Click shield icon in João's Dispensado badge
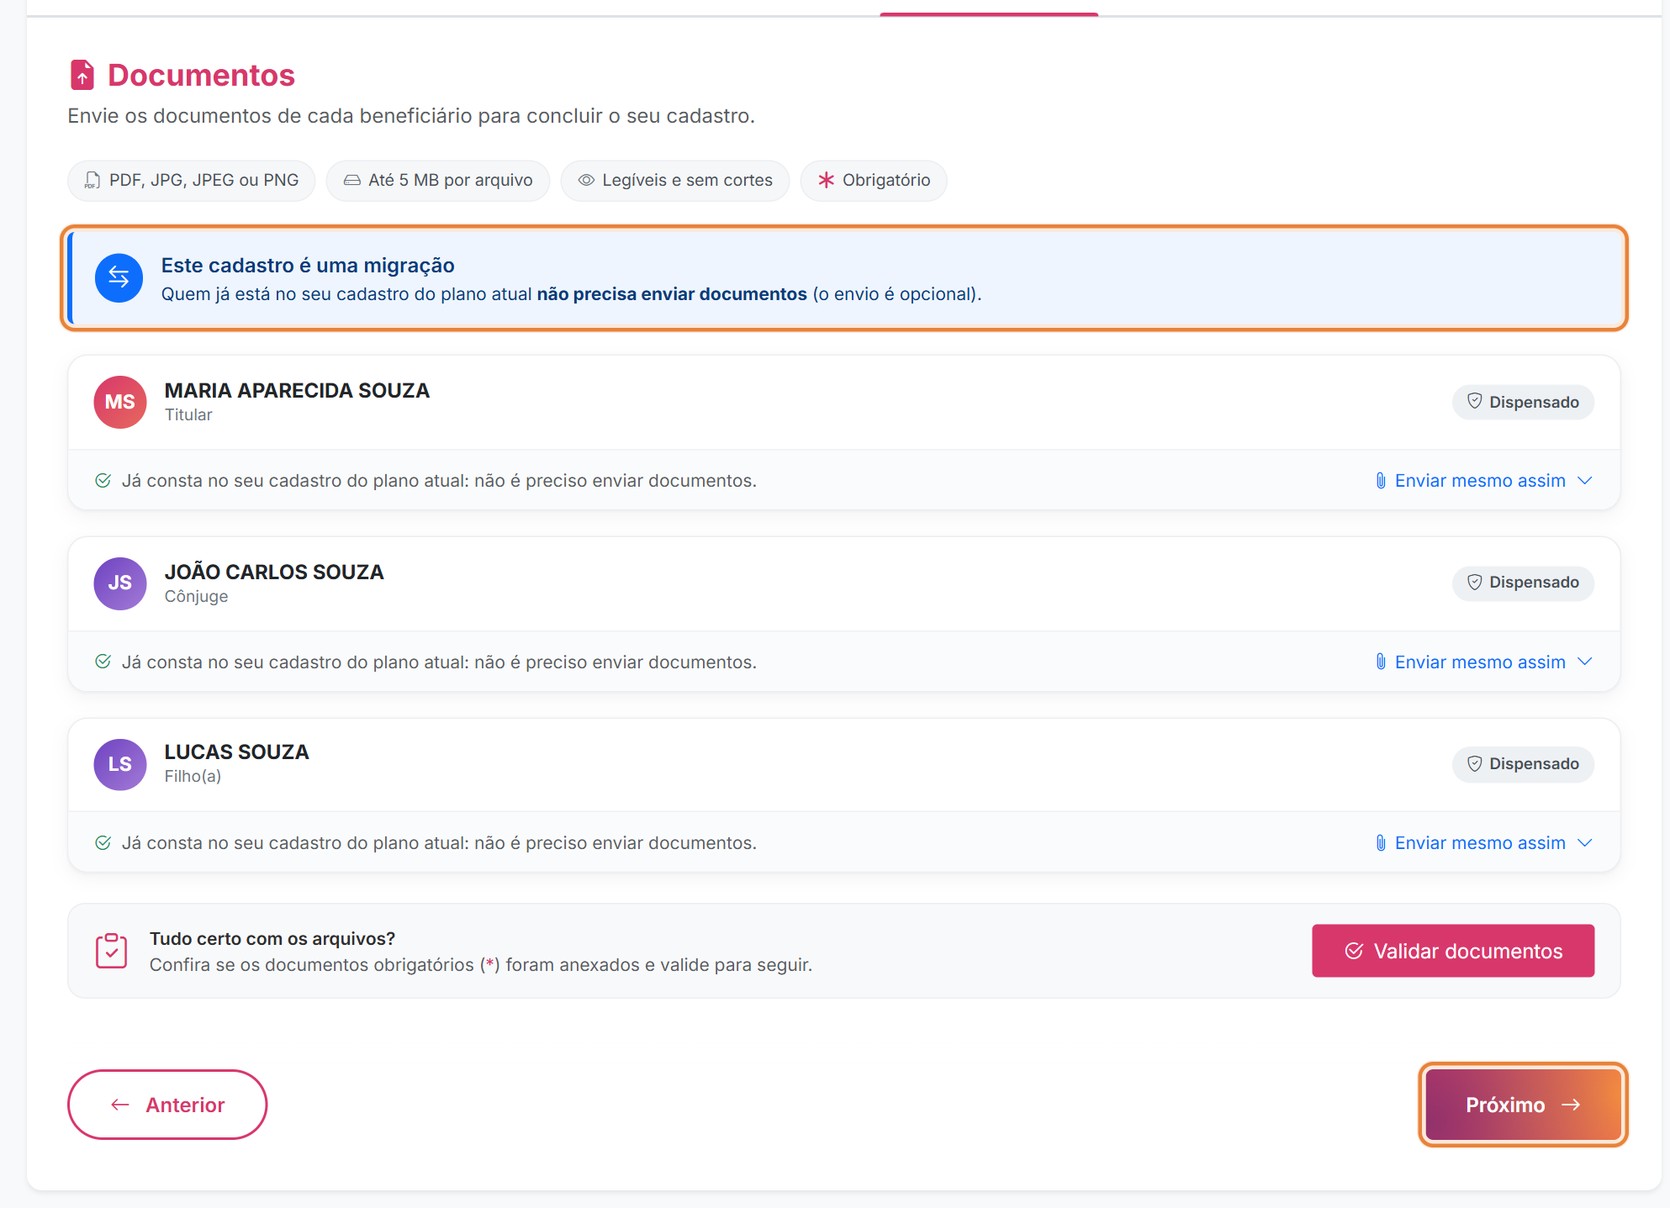The width and height of the screenshot is (1670, 1208). [1475, 582]
